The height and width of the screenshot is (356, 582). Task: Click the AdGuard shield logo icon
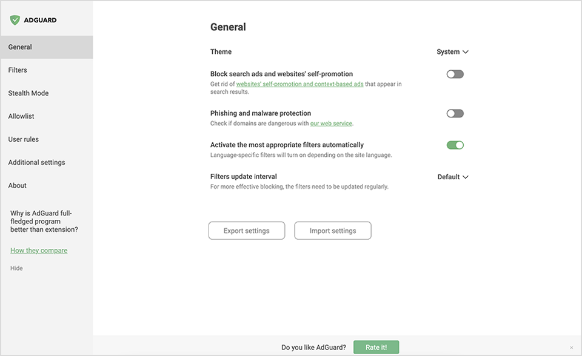(15, 20)
